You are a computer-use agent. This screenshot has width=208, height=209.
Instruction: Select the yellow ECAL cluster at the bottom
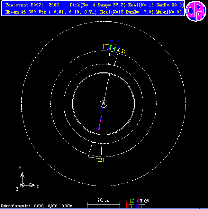(99, 160)
